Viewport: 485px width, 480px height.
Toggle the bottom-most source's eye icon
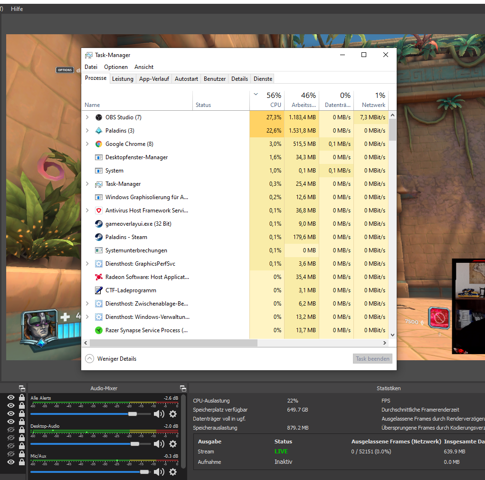pos(11,462)
